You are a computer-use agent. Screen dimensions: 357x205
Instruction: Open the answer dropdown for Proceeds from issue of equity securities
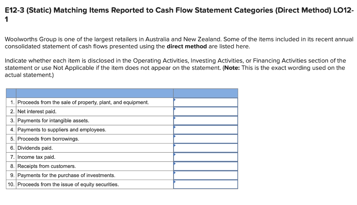pos(205,184)
